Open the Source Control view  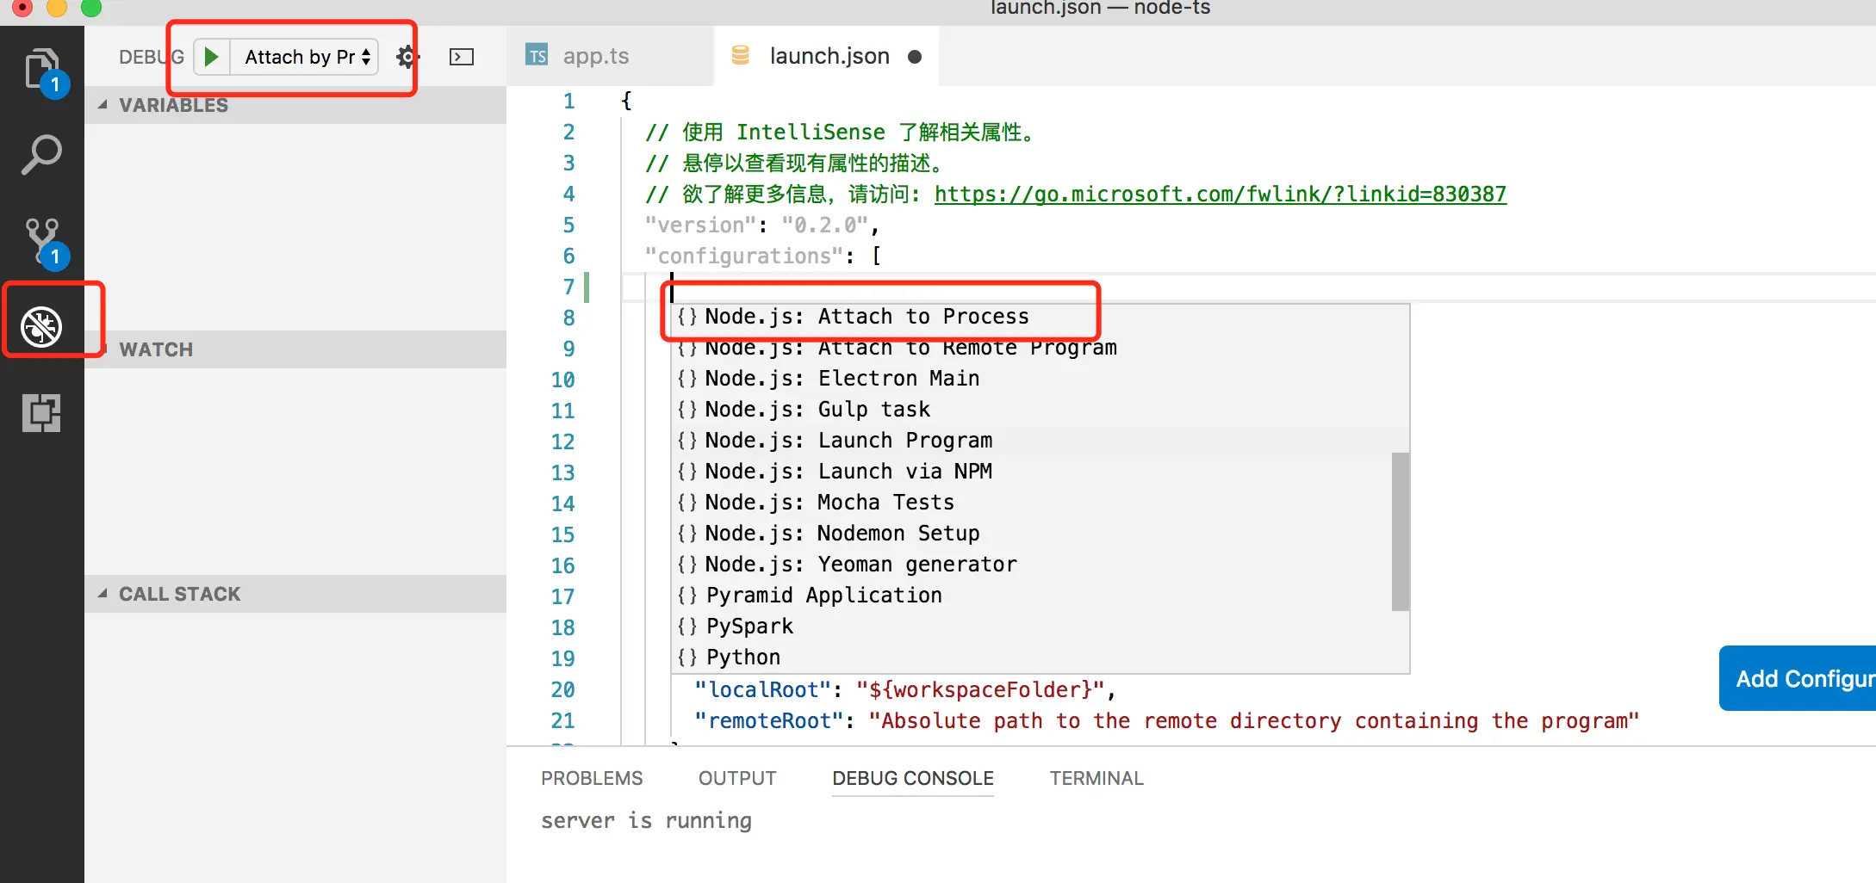pyautogui.click(x=41, y=241)
